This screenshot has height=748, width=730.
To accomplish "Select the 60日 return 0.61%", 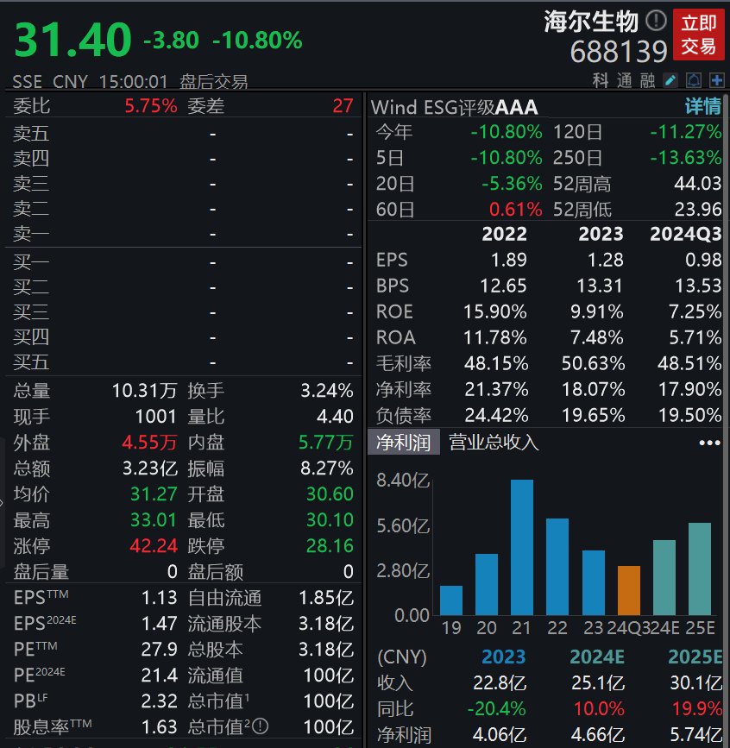I will point(516,209).
